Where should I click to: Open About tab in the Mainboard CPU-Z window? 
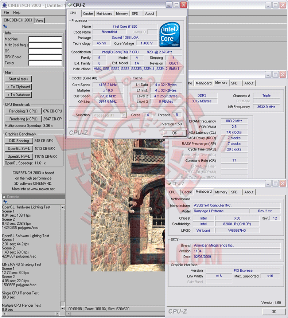pyautogui.click(x=249, y=192)
